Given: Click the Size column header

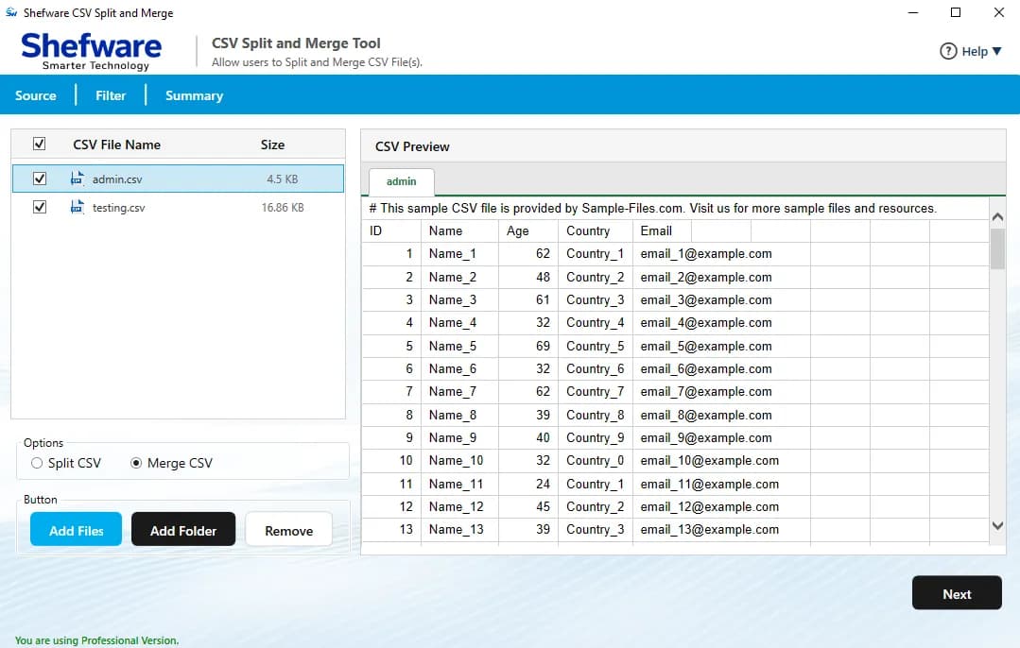Looking at the screenshot, I should click(x=272, y=145).
